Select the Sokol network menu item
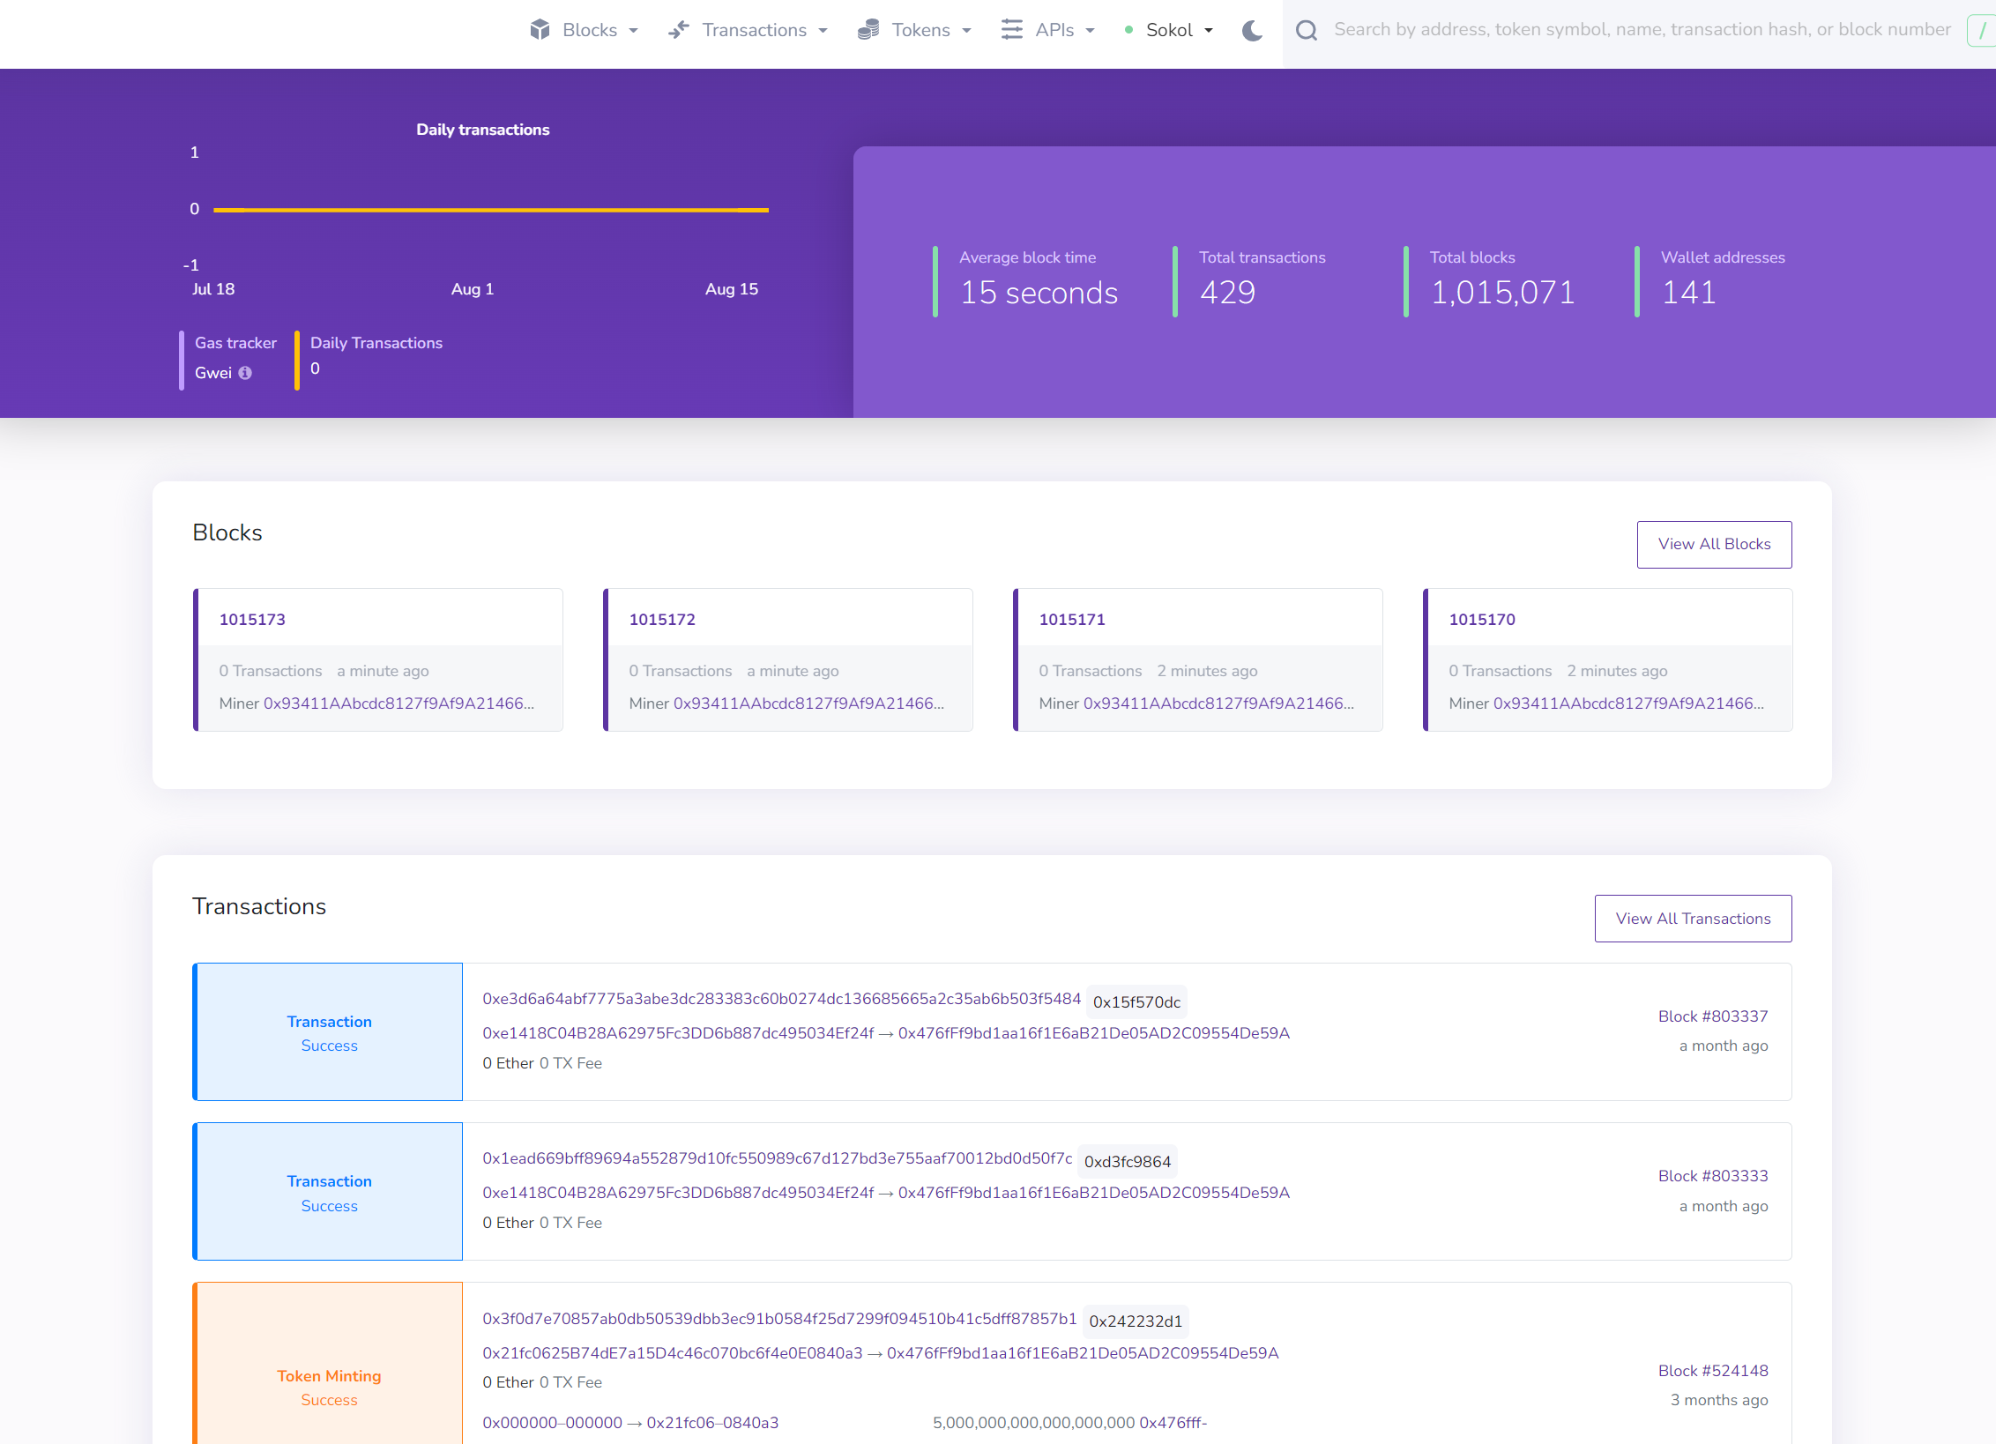The width and height of the screenshot is (1996, 1444). (x=1170, y=28)
